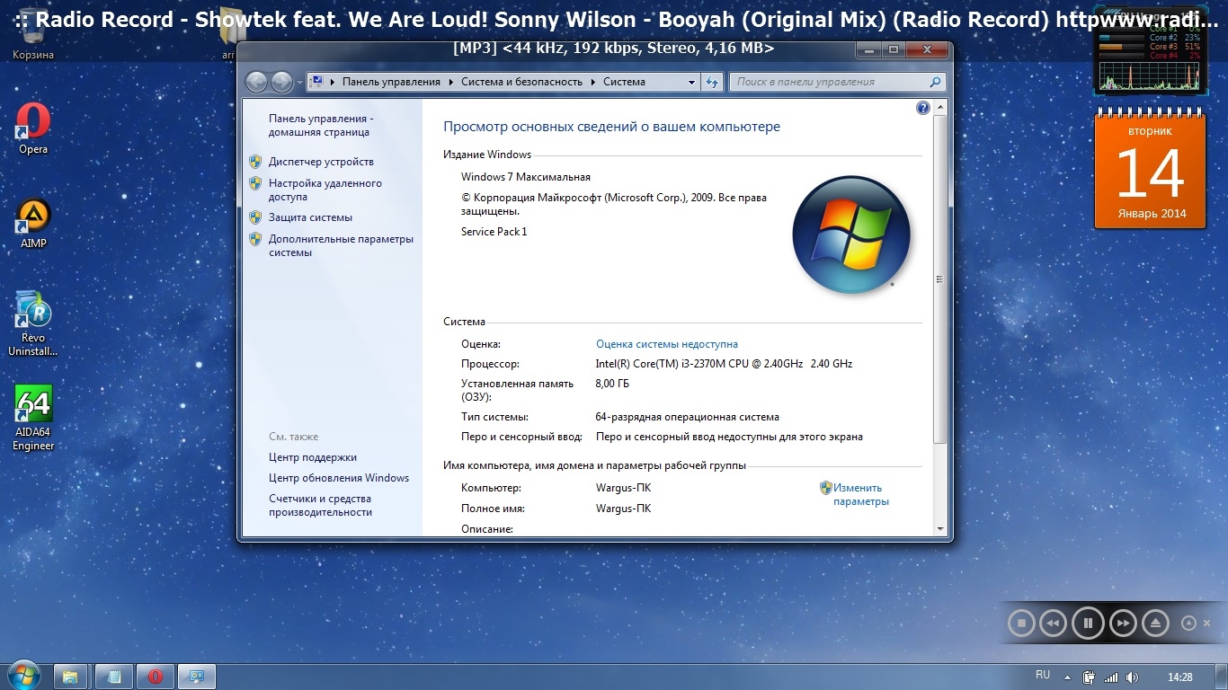
Task: Skip to next track in player widget
Action: (1123, 623)
